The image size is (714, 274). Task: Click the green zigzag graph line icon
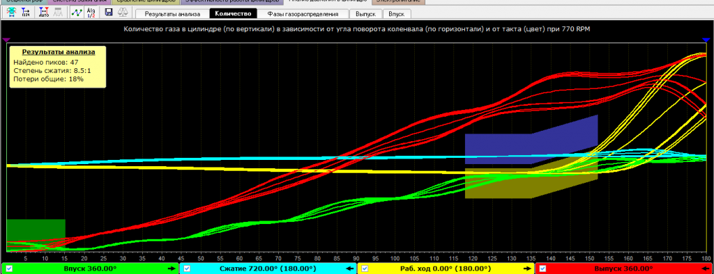click(77, 13)
